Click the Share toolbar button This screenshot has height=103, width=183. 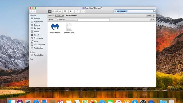point(77,11)
